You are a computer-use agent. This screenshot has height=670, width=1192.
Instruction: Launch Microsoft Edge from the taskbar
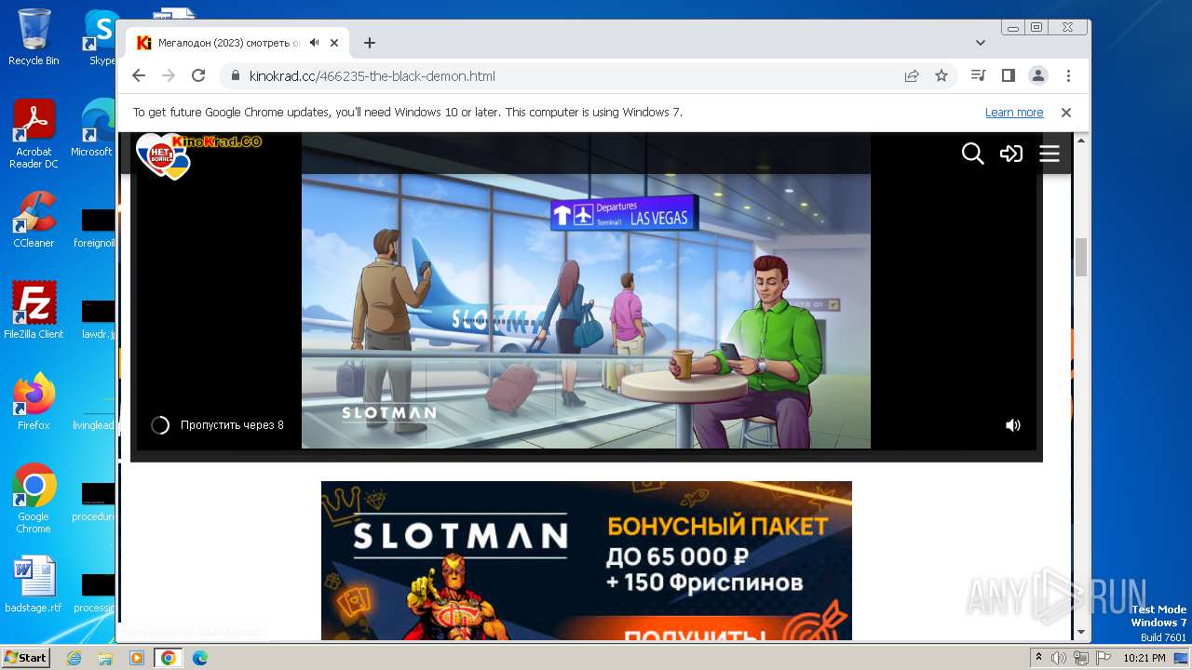coord(200,658)
